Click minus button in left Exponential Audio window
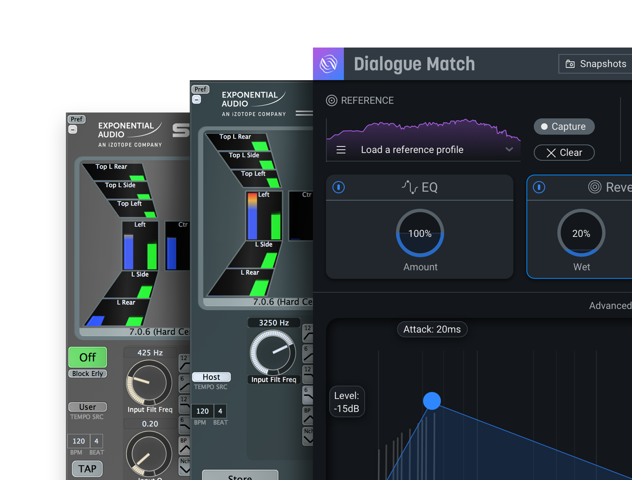632x480 pixels. pyautogui.click(x=73, y=130)
